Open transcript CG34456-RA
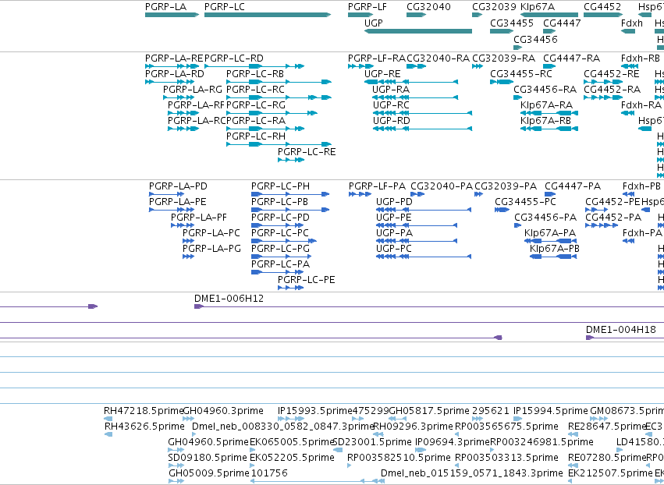664x485 pixels. pos(545,90)
